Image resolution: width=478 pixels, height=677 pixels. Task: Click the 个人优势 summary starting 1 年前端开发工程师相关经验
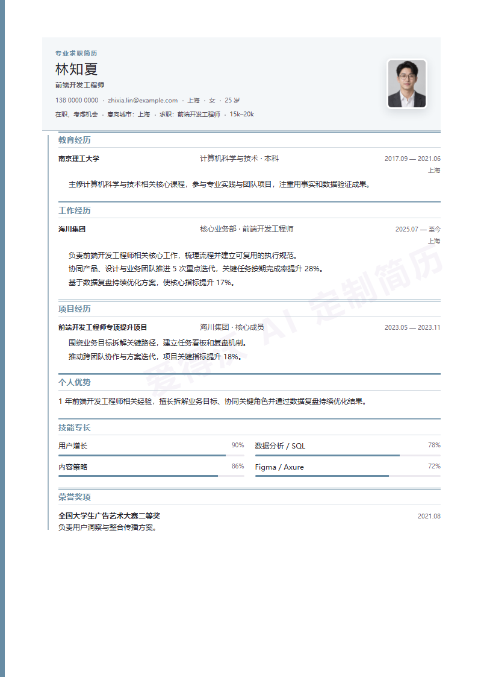pyautogui.click(x=213, y=401)
